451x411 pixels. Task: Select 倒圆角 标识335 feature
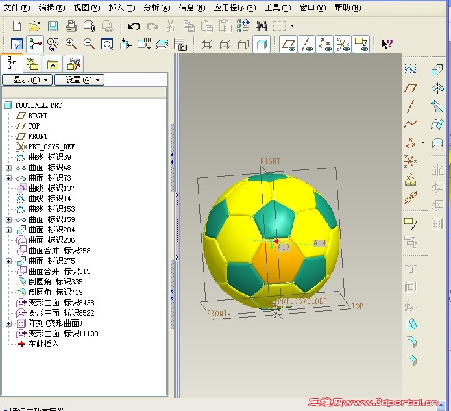(56, 282)
